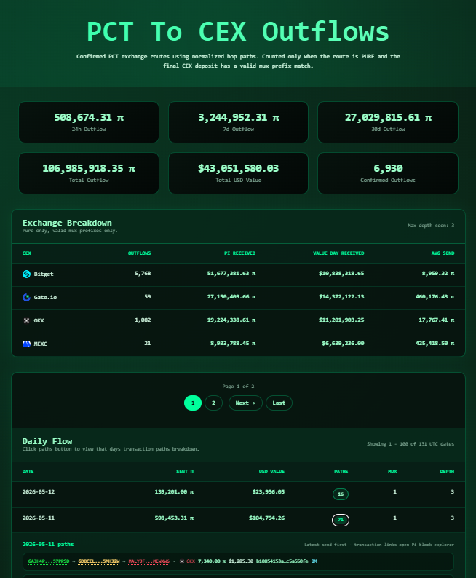Click the 7d Outflow stat card
This screenshot has width=476, height=578.
click(239, 122)
